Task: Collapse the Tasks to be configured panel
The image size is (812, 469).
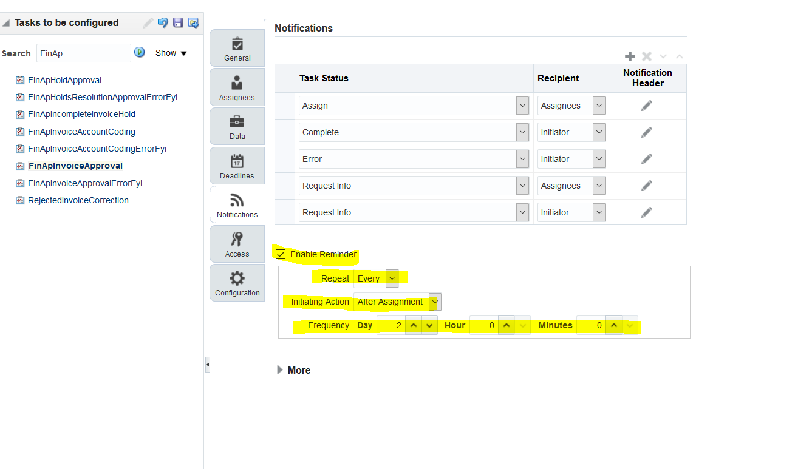Action: coord(6,23)
